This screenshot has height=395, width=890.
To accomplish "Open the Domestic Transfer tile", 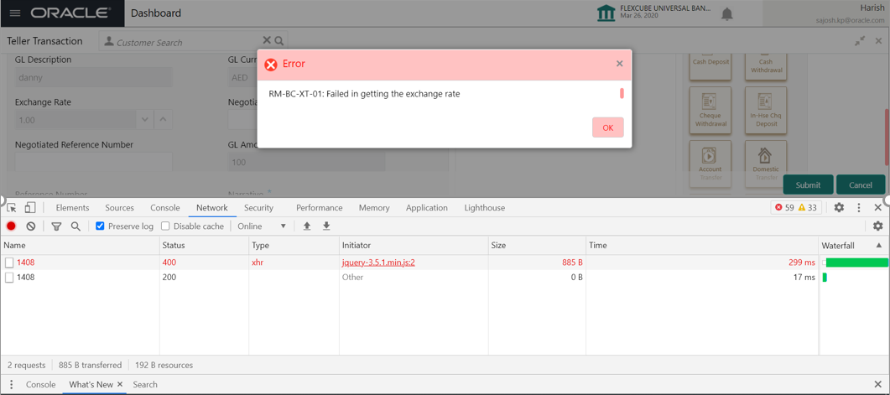I will [766, 163].
